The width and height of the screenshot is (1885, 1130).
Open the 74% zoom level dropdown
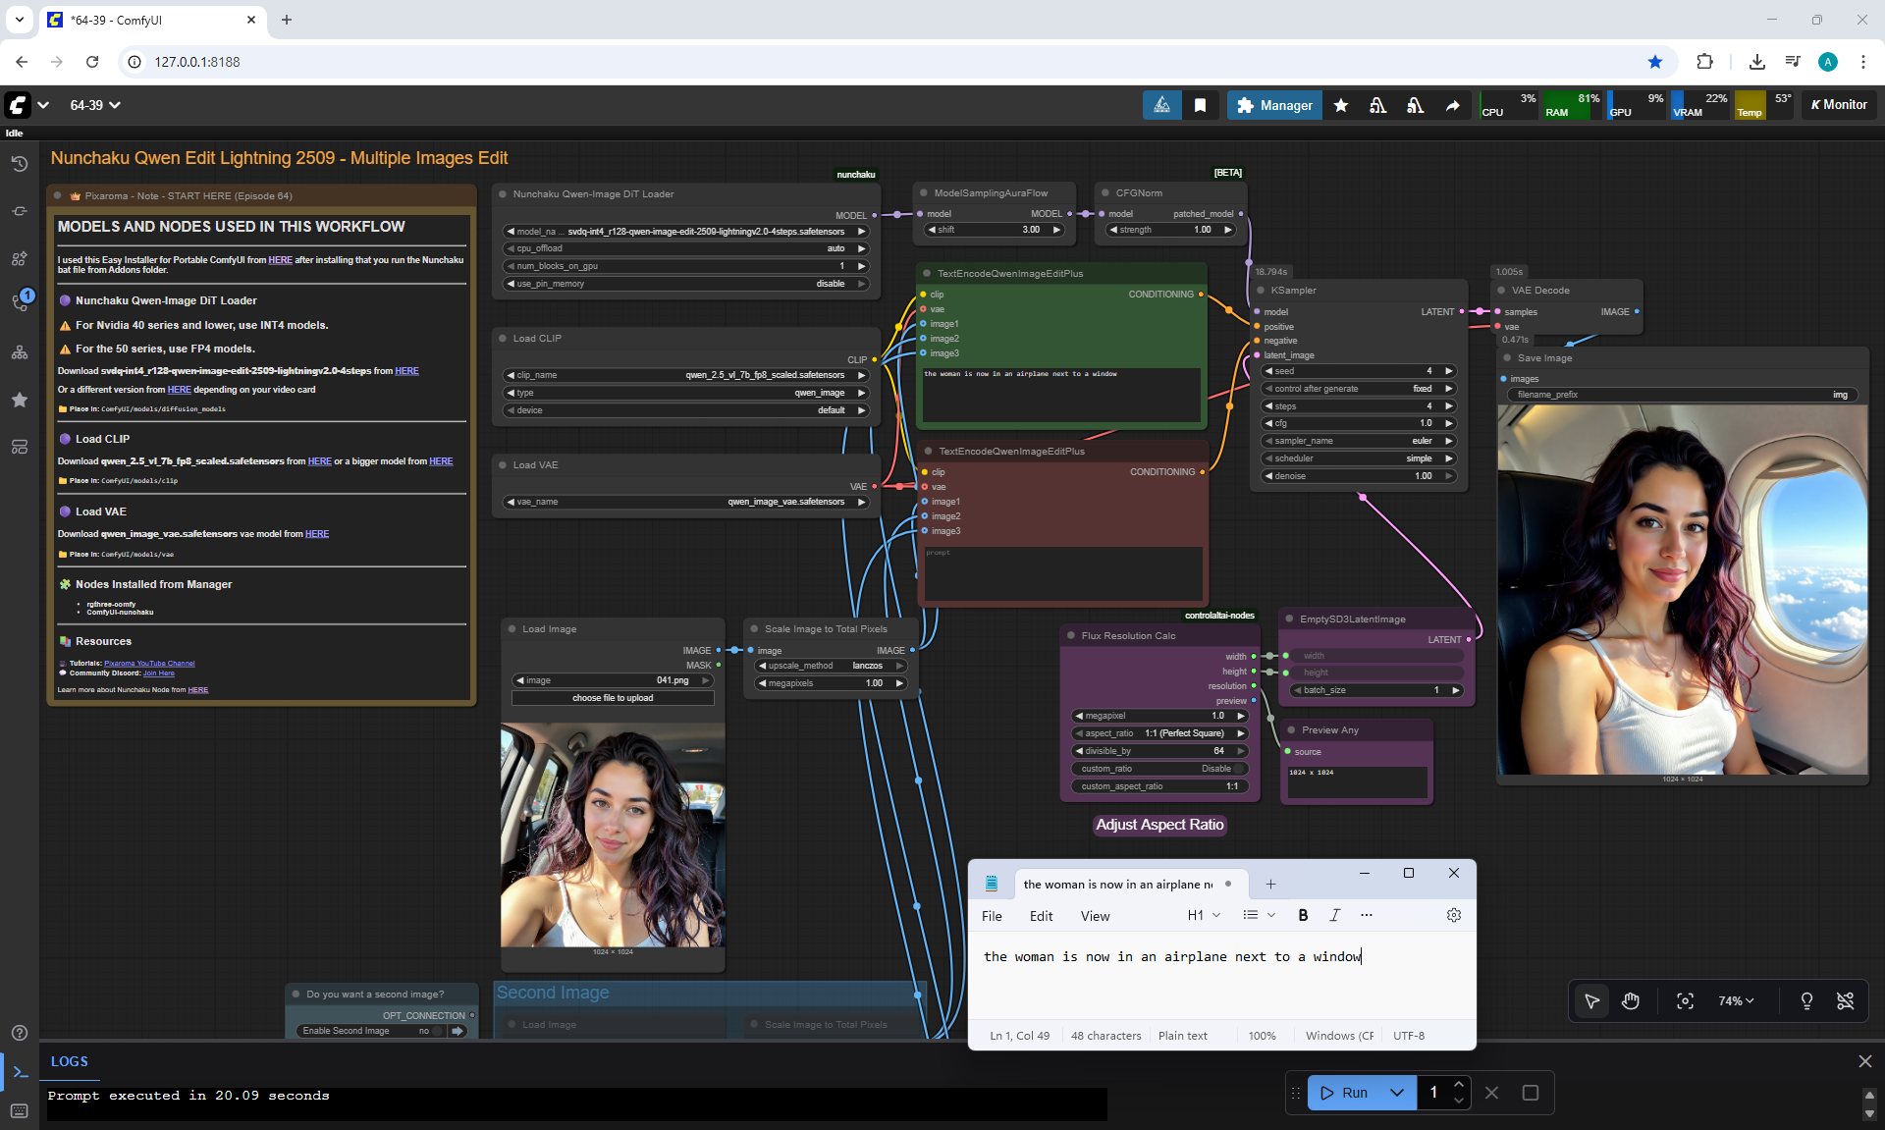coord(1736,1000)
